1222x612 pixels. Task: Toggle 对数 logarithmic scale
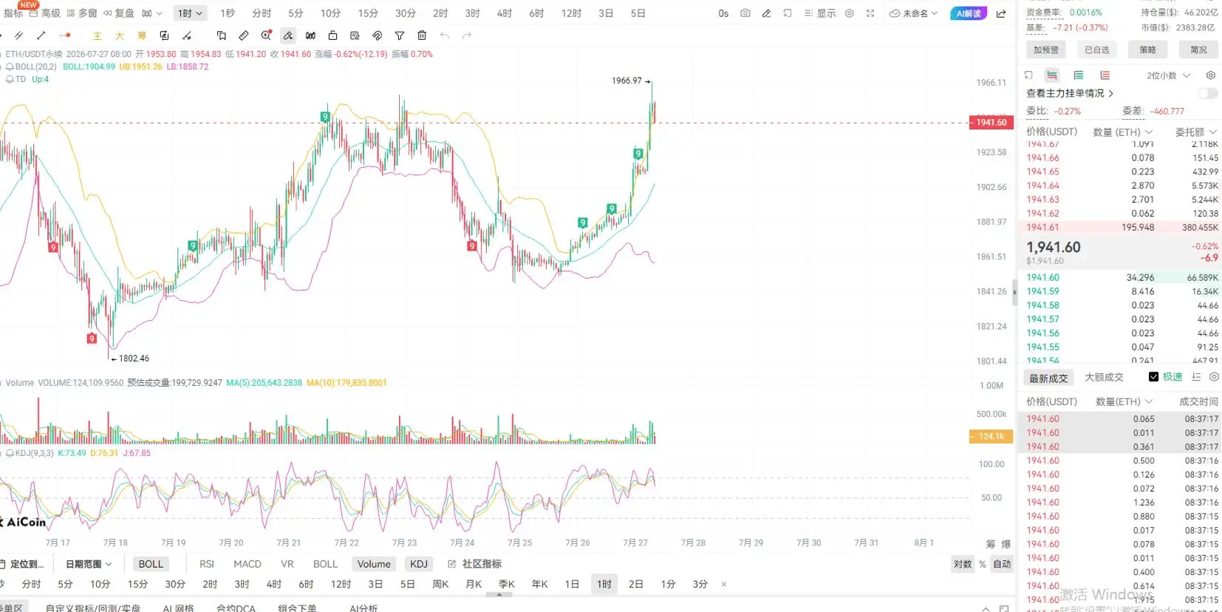tap(963, 564)
